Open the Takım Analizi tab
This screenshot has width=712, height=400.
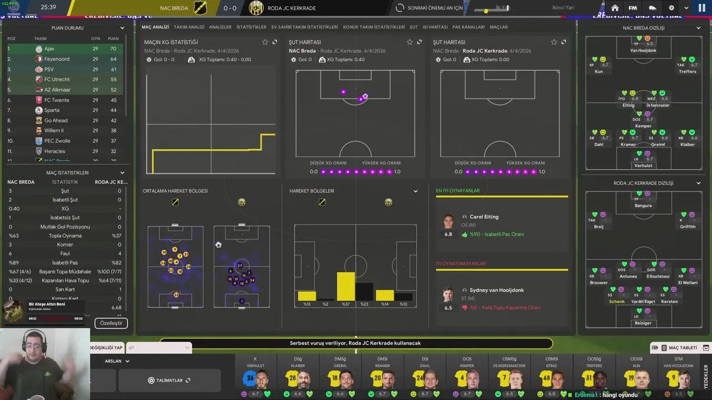[x=189, y=27]
